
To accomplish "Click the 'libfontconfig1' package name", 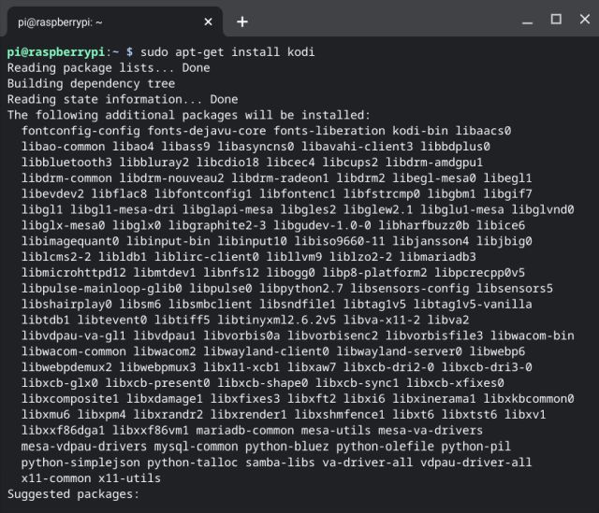I will point(203,193).
